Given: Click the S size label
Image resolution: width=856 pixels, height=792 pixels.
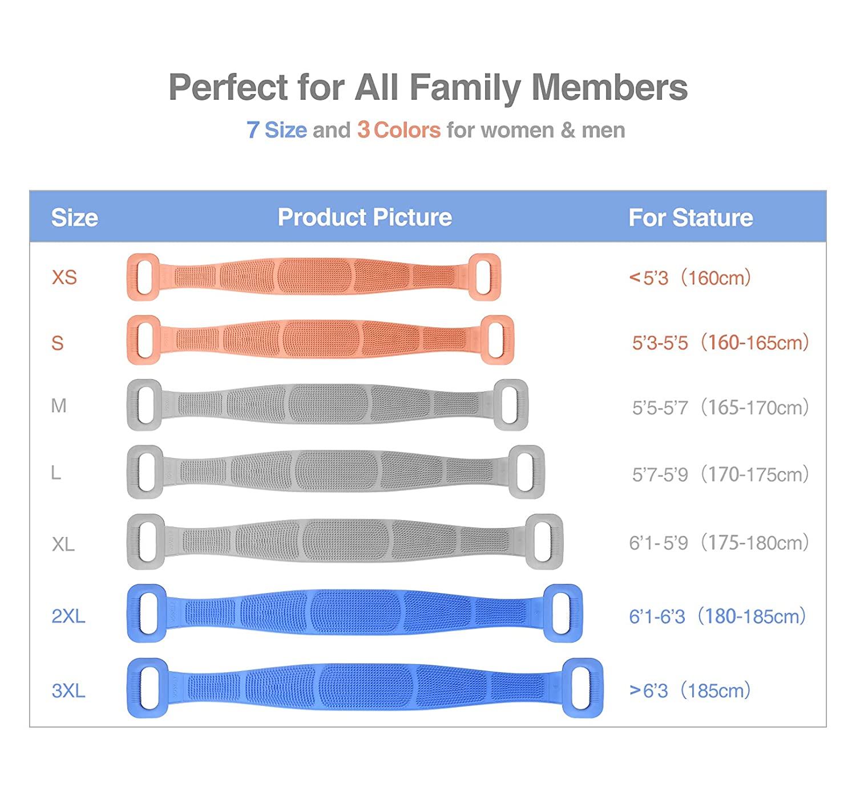Looking at the screenshot, I should 58,343.
